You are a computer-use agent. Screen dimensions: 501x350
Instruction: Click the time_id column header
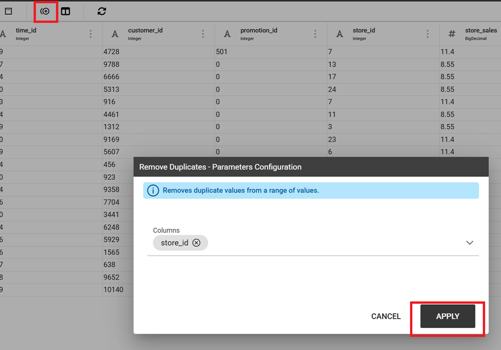(x=26, y=30)
